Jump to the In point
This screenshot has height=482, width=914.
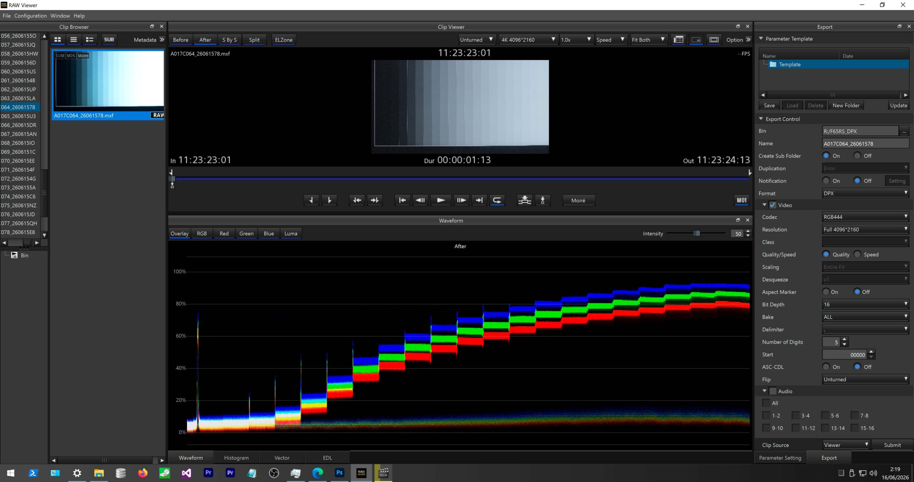(x=357, y=200)
